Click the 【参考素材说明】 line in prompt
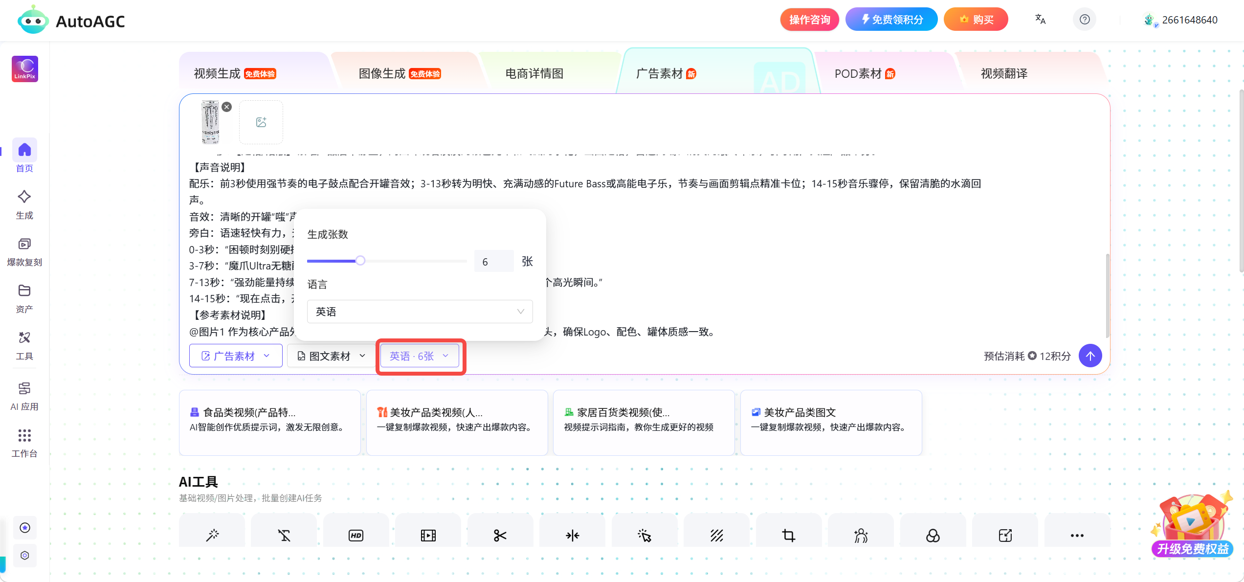This screenshot has width=1244, height=582. coord(230,315)
